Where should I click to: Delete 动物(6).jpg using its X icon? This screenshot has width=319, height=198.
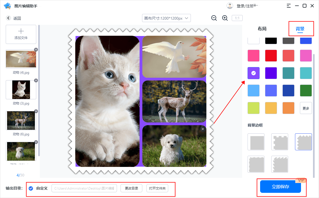point(36,111)
